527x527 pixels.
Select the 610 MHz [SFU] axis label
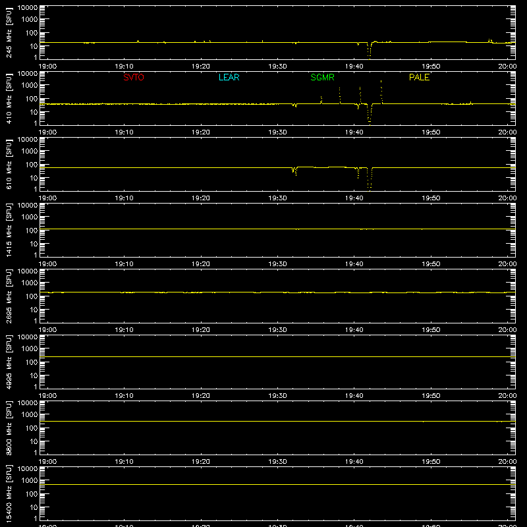point(9,164)
